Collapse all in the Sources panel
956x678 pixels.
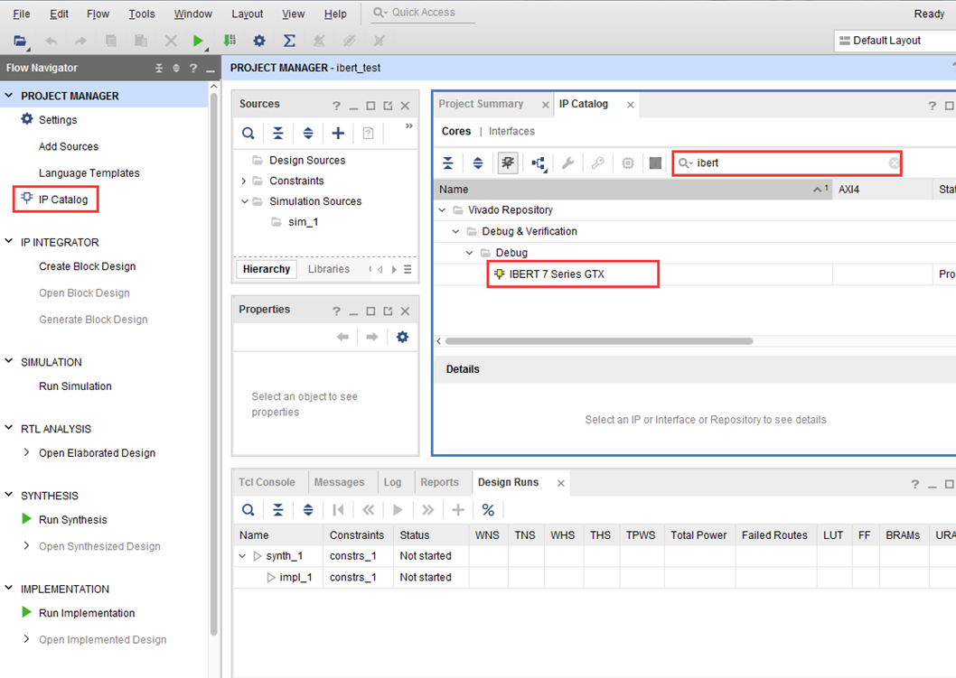coord(278,133)
